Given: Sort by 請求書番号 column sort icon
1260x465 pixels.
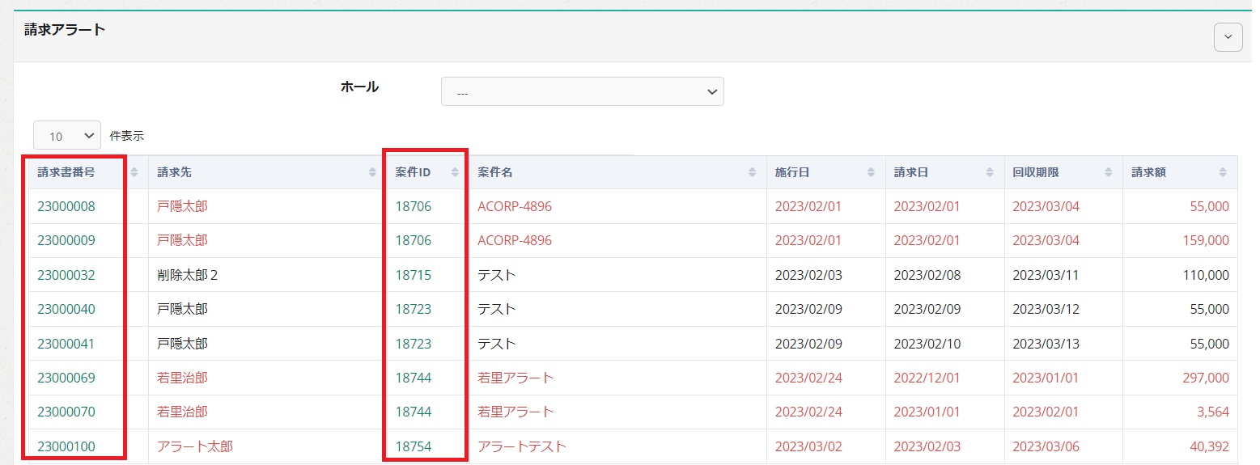Looking at the screenshot, I should (x=134, y=172).
